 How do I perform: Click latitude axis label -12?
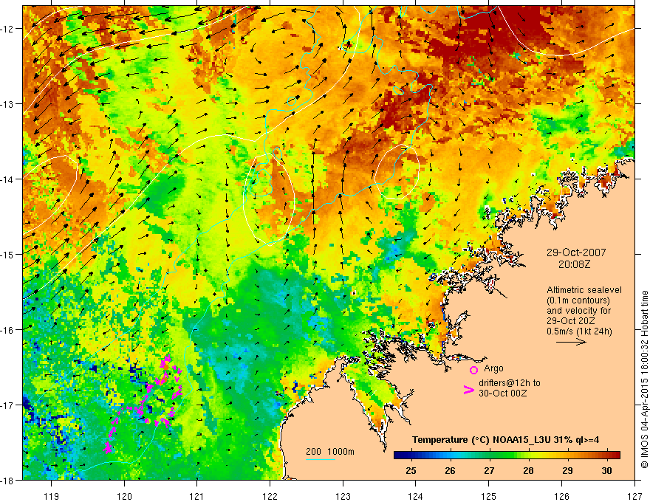coord(7,29)
